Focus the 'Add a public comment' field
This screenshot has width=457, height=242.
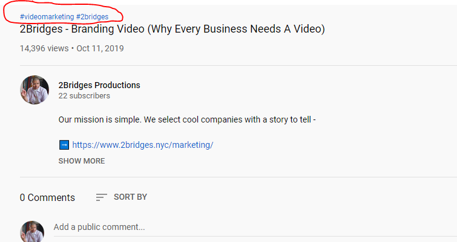[x=255, y=227]
